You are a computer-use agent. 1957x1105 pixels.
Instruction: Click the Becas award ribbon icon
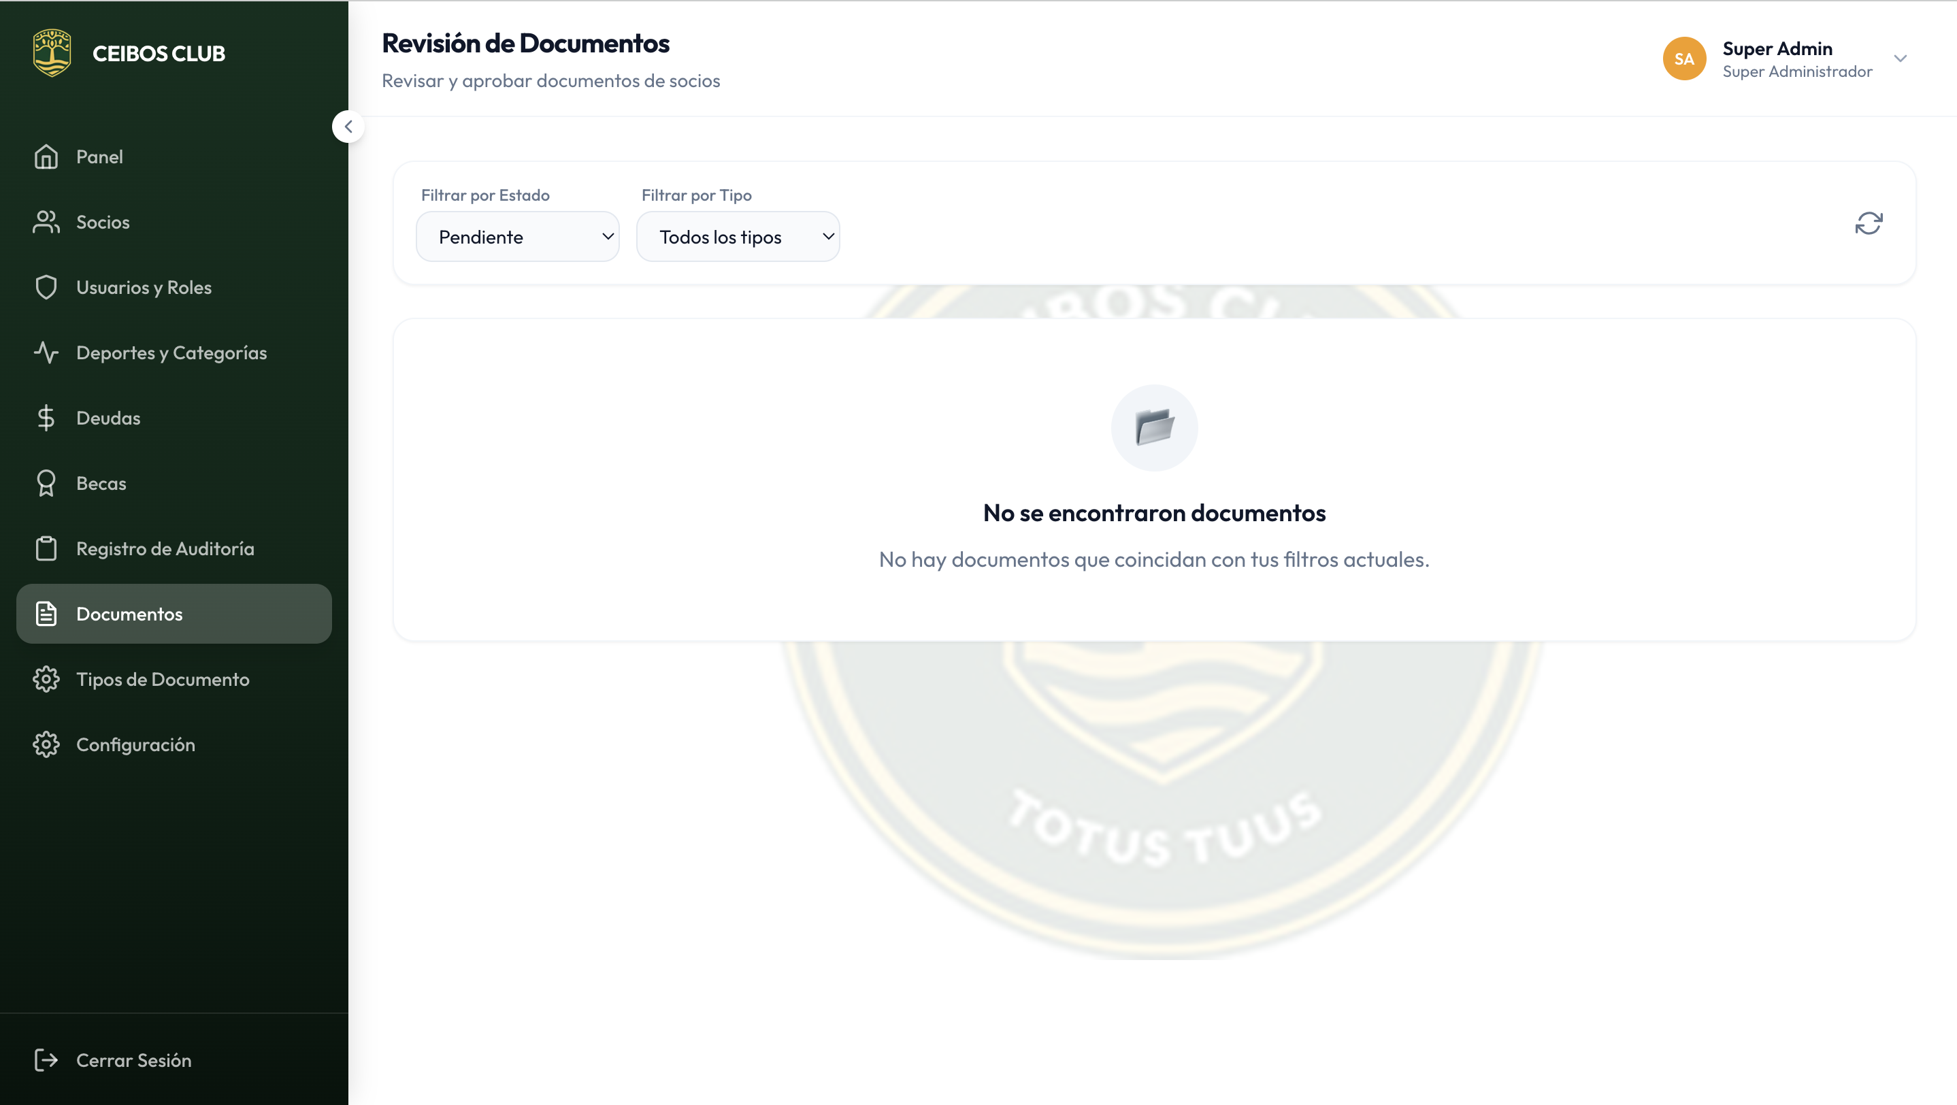46,483
